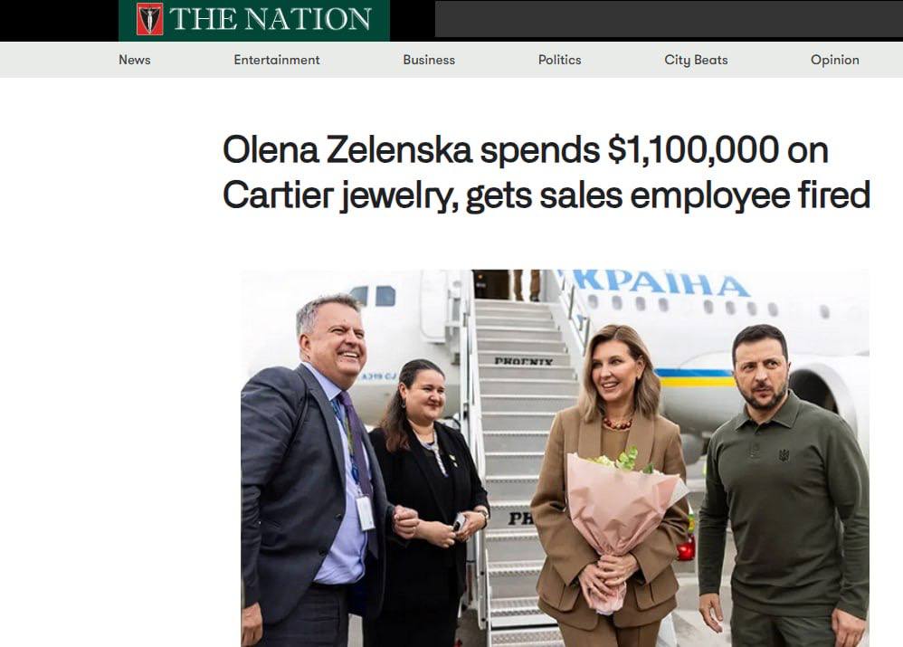Click the dark gray banner bar at top
The width and height of the screenshot is (903, 647).
pos(669,19)
